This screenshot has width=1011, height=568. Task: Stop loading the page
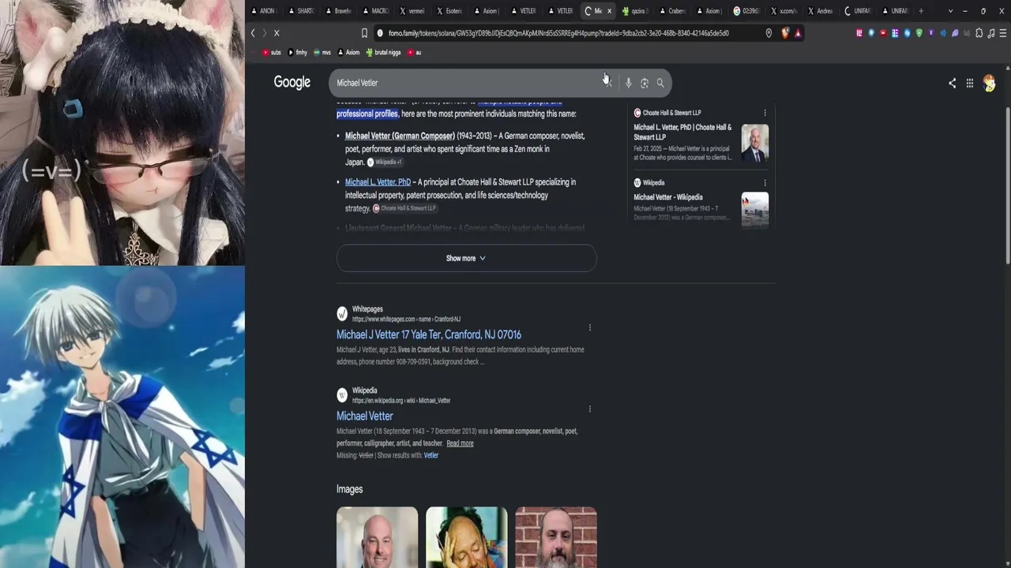click(276, 33)
